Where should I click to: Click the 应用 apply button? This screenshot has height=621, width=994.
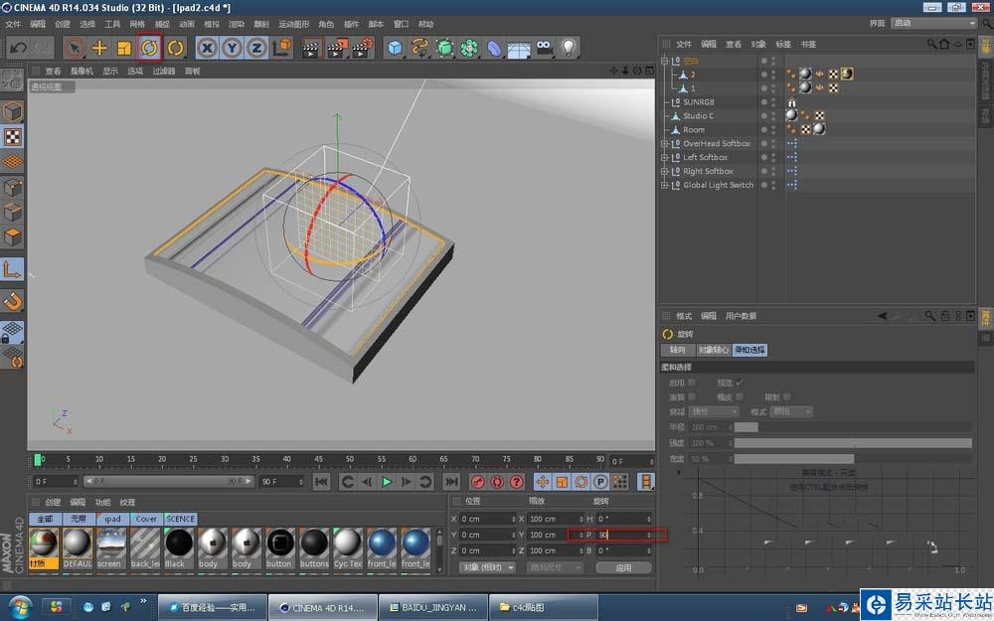tap(622, 567)
